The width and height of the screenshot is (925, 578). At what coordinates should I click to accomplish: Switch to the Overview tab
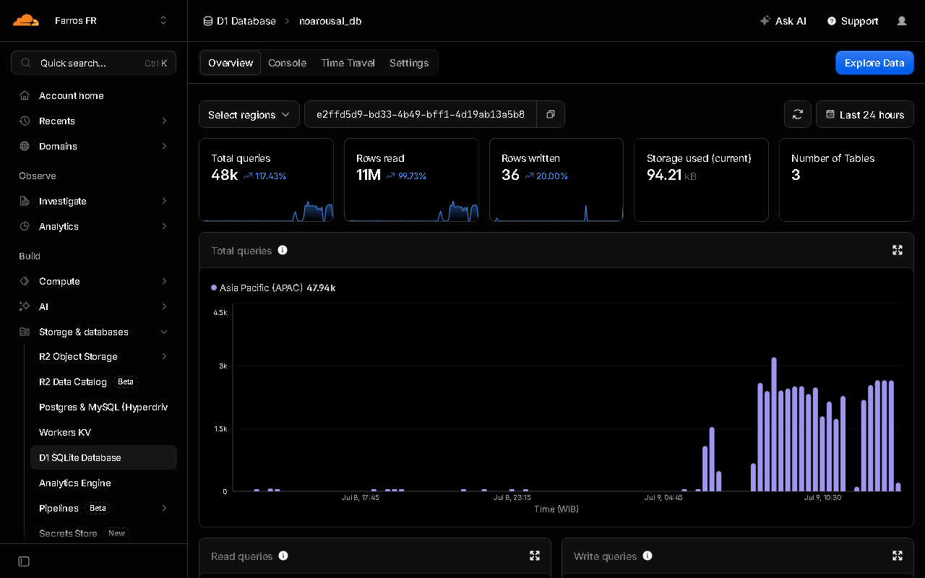click(231, 63)
